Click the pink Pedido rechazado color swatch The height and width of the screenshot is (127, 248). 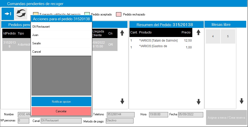(x=118, y=14)
